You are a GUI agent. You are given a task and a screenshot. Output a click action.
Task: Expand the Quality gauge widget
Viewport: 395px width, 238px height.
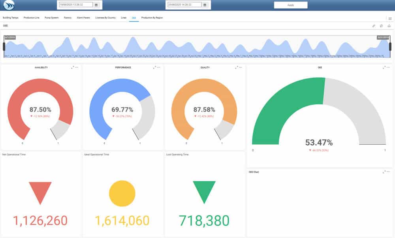click(x=237, y=68)
